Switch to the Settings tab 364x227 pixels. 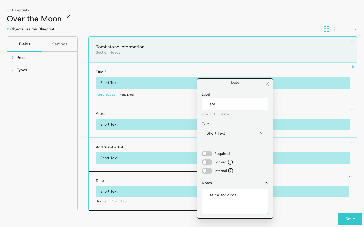(x=60, y=44)
